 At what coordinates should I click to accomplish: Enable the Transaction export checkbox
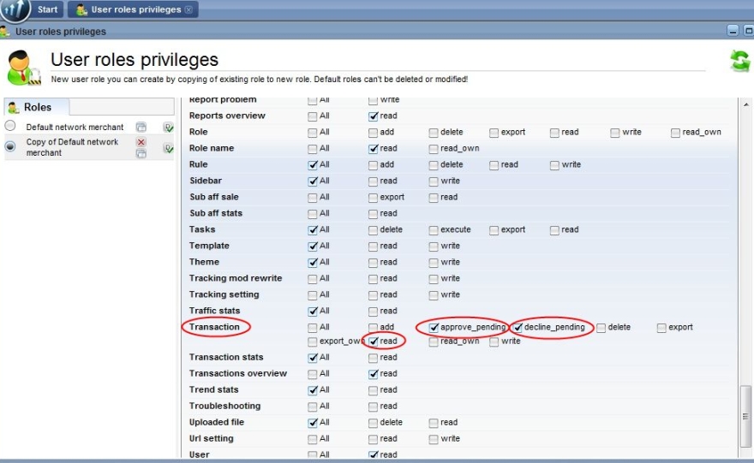tap(661, 327)
